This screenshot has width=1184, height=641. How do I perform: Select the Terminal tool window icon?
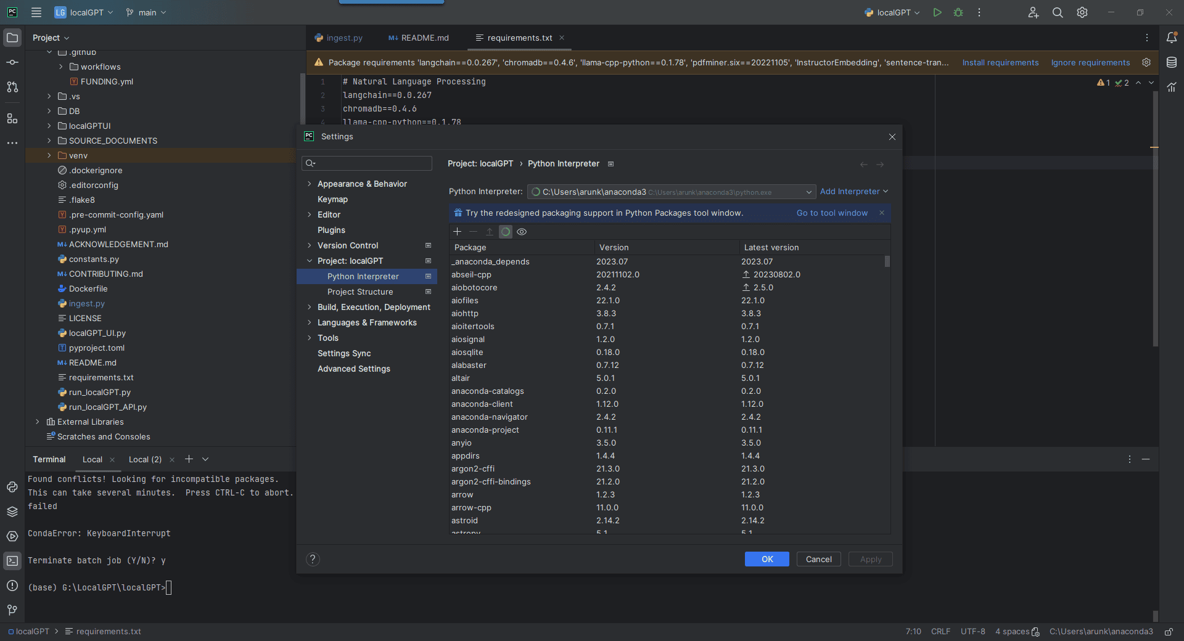click(12, 561)
